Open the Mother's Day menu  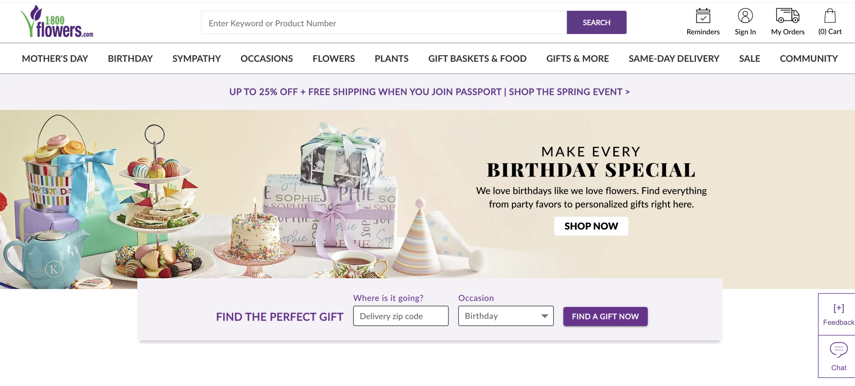click(55, 59)
